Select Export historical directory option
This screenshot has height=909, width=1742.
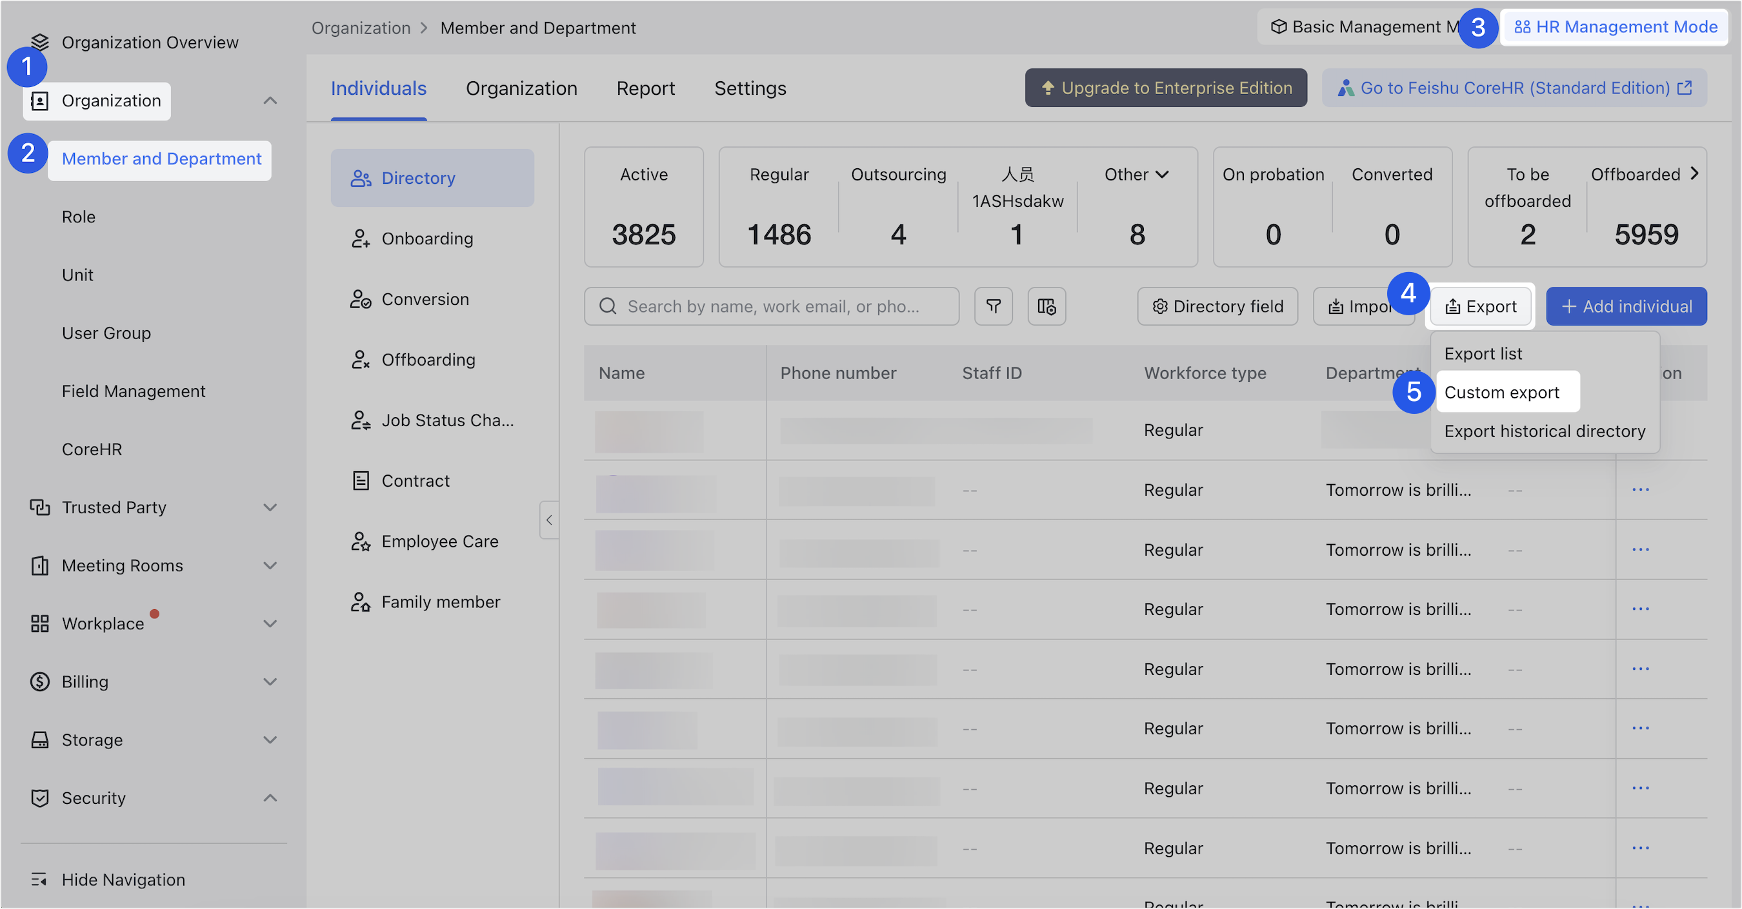tap(1545, 431)
